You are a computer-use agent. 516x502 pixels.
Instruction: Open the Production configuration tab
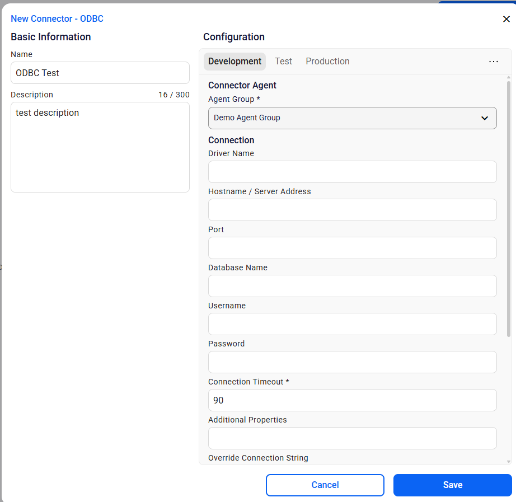tap(327, 62)
